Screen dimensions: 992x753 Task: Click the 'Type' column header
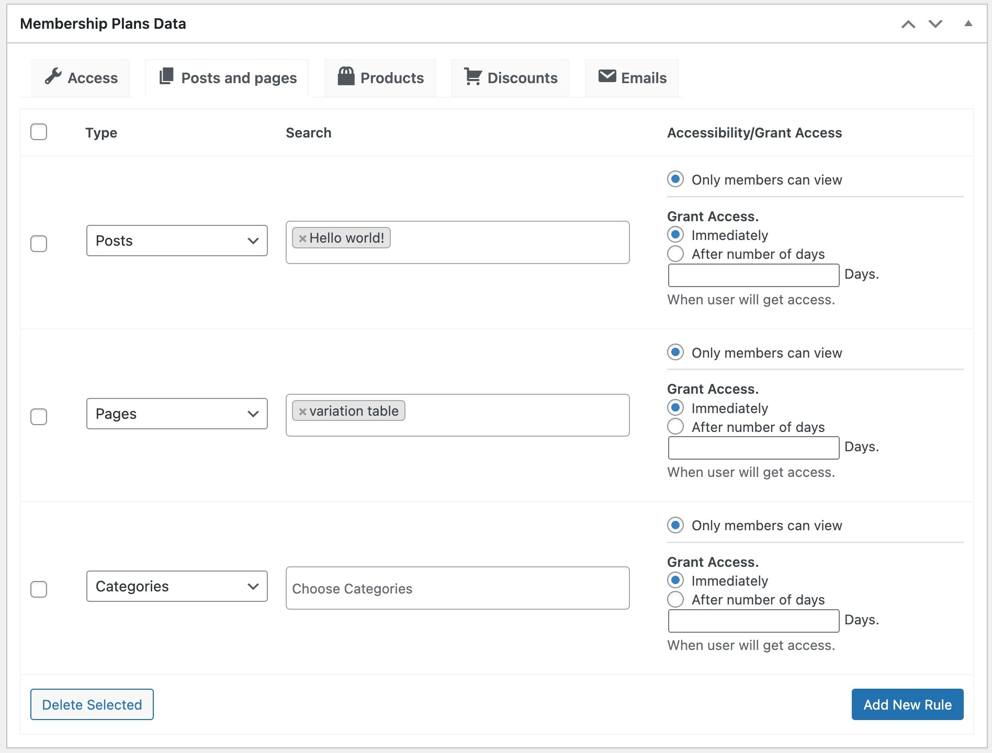tap(102, 133)
